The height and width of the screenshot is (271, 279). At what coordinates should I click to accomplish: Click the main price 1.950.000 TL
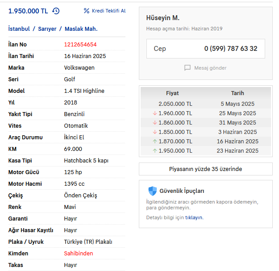28,11
